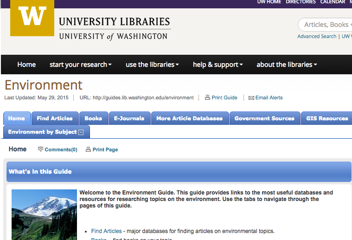Click the speech bubble icon beside Comments(0)

coord(40,149)
